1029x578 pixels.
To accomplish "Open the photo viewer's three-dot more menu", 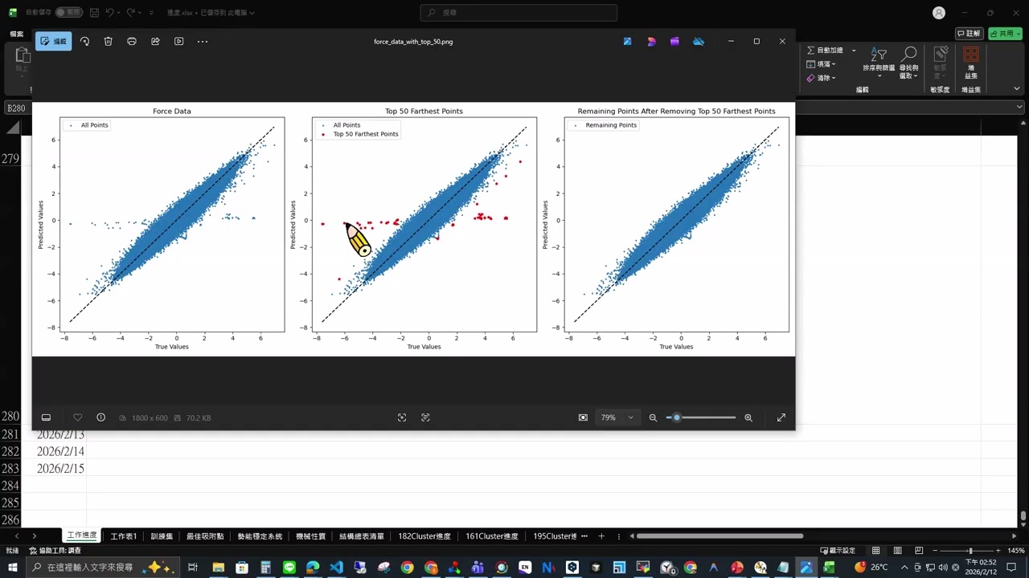I will click(203, 41).
